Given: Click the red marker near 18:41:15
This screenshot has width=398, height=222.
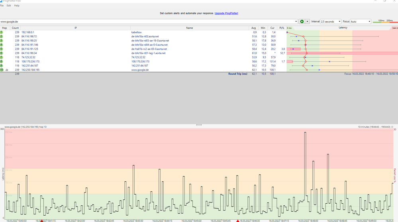Looking at the screenshot, I should (42, 221).
